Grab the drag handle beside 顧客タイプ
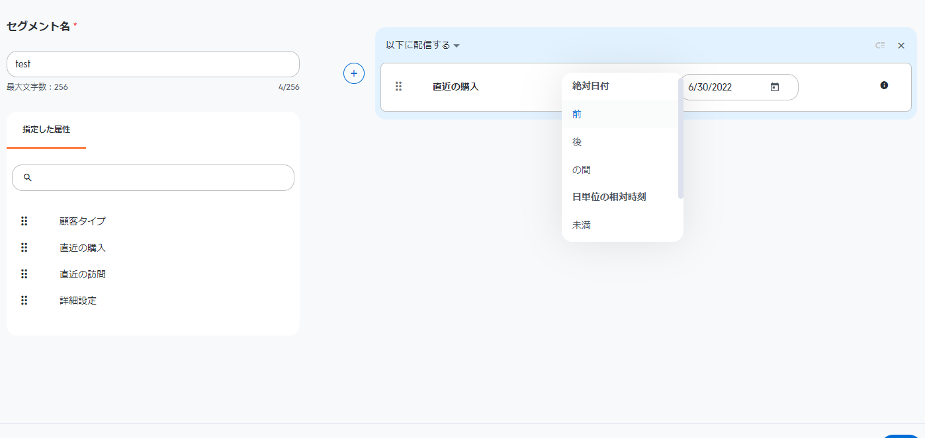925x438 pixels. [24, 221]
